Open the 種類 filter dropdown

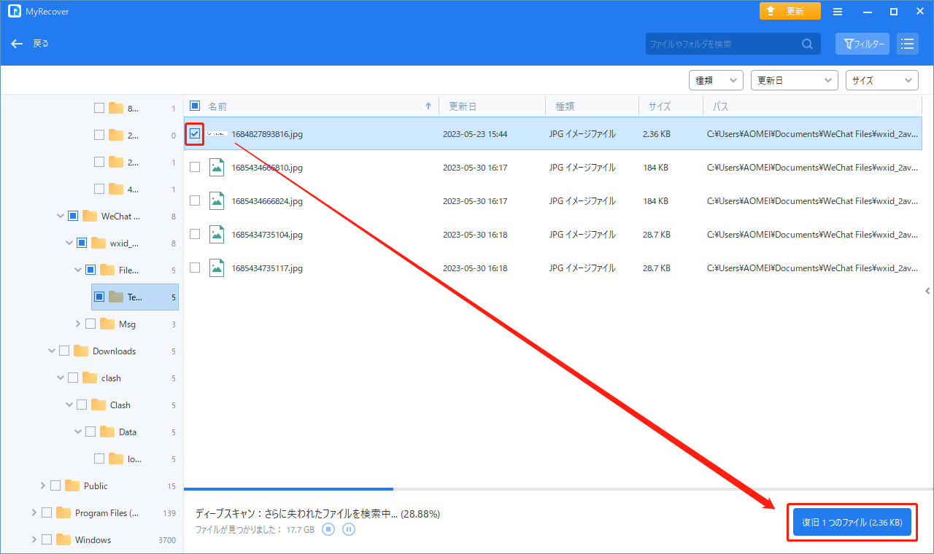point(715,80)
